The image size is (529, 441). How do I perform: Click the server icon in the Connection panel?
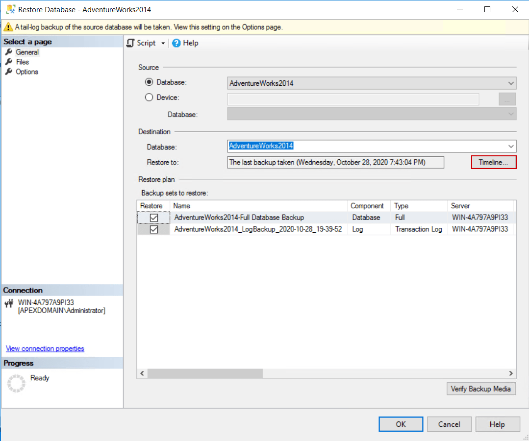point(9,302)
